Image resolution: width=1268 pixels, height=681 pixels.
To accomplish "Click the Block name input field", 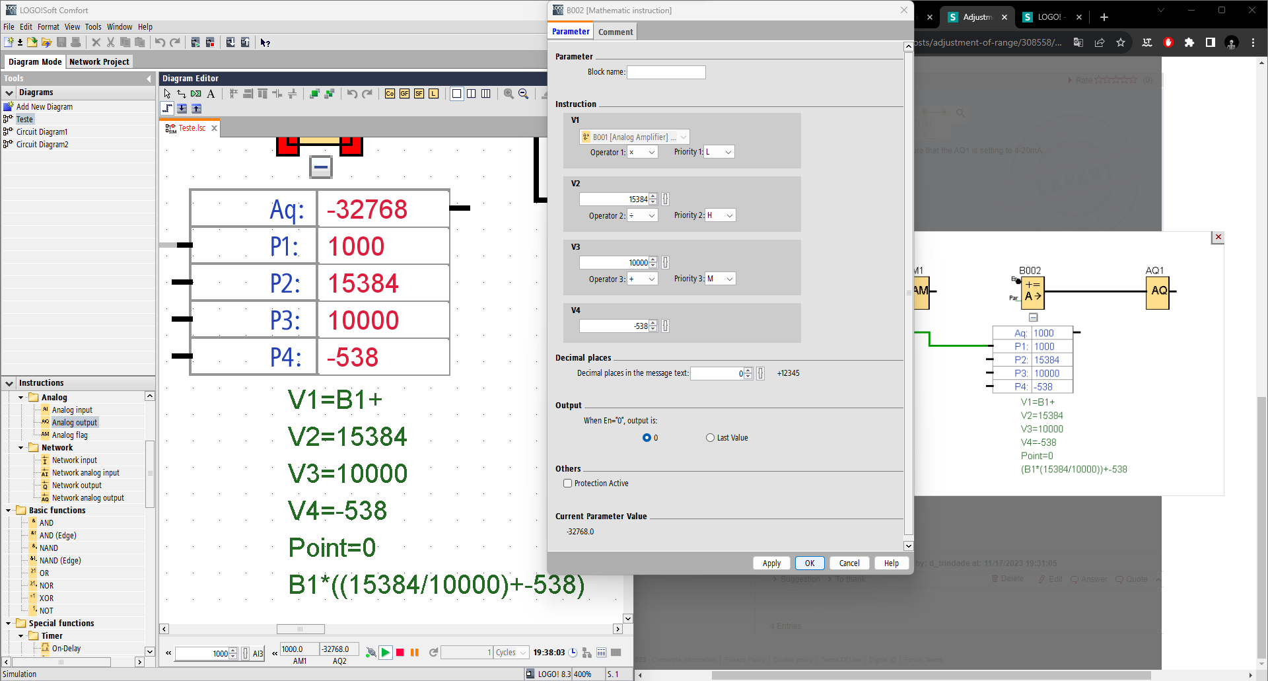I will click(x=666, y=72).
